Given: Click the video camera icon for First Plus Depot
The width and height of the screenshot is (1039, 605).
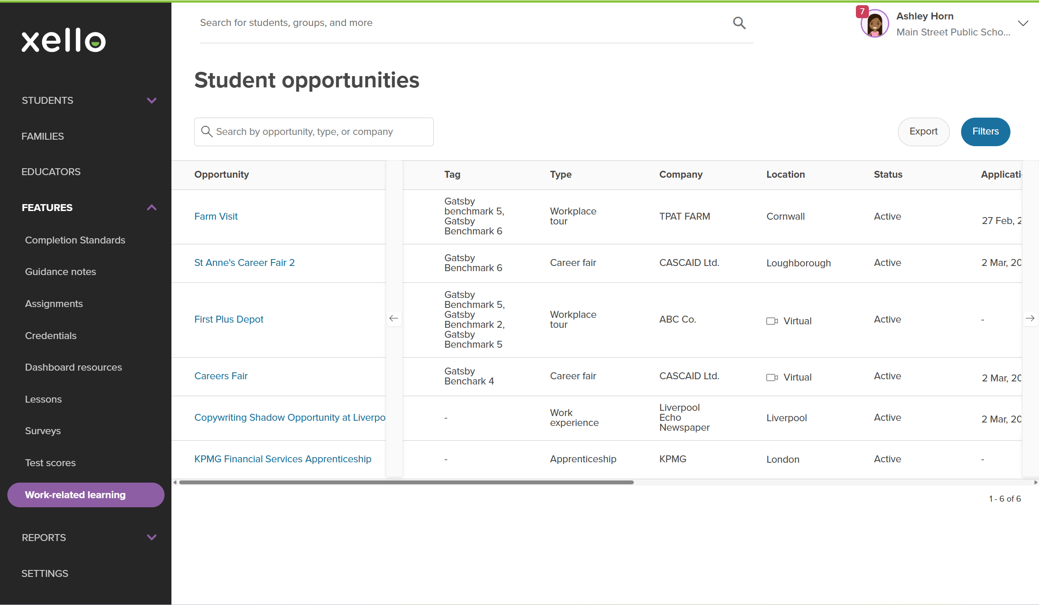Looking at the screenshot, I should coord(772,321).
